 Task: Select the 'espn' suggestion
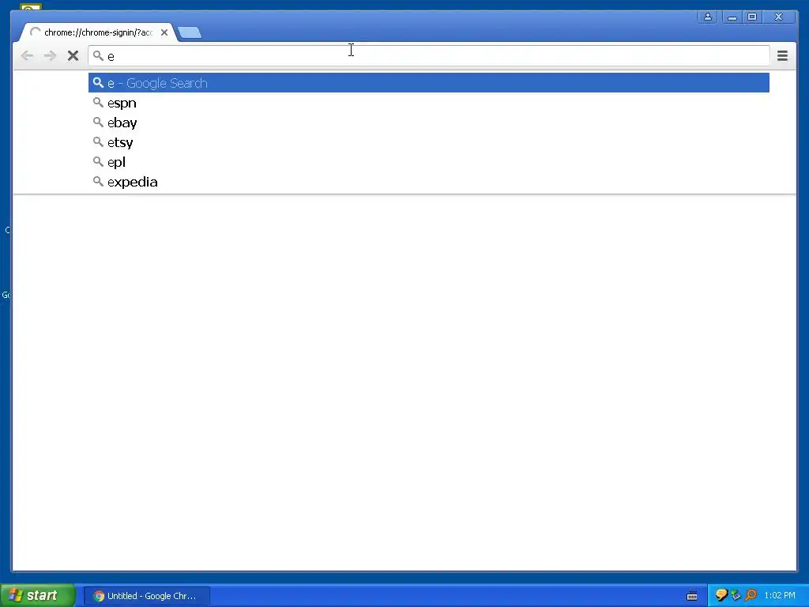point(428,103)
